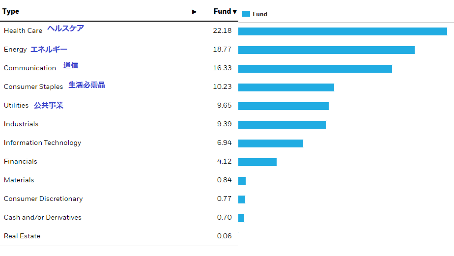
Task: Click the Type column header
Action: click(11, 12)
